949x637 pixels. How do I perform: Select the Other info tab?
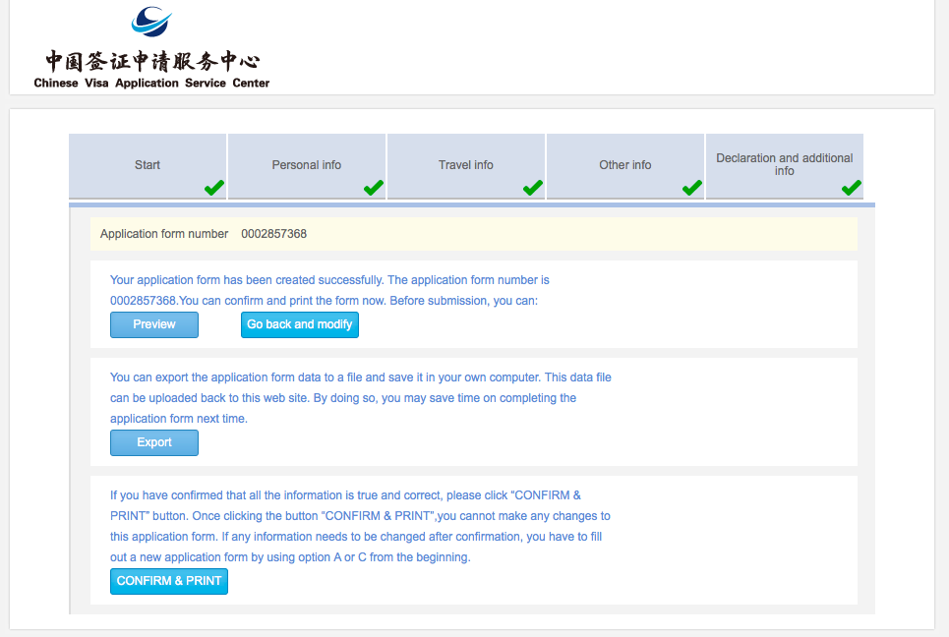[x=625, y=165]
